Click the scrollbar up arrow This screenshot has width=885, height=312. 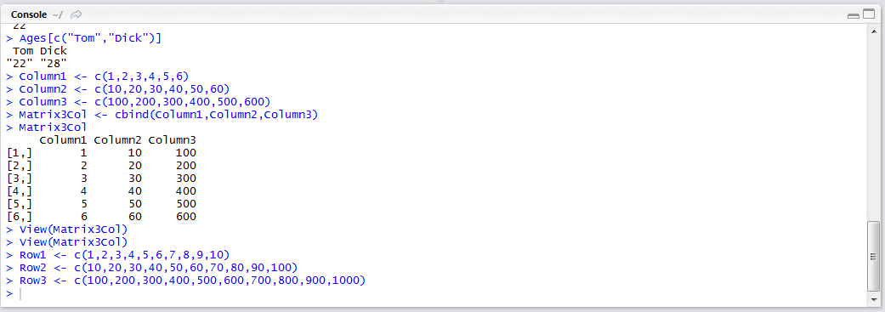(x=873, y=32)
